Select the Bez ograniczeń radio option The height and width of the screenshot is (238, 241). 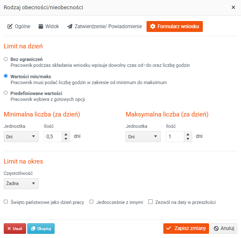(x=6, y=59)
